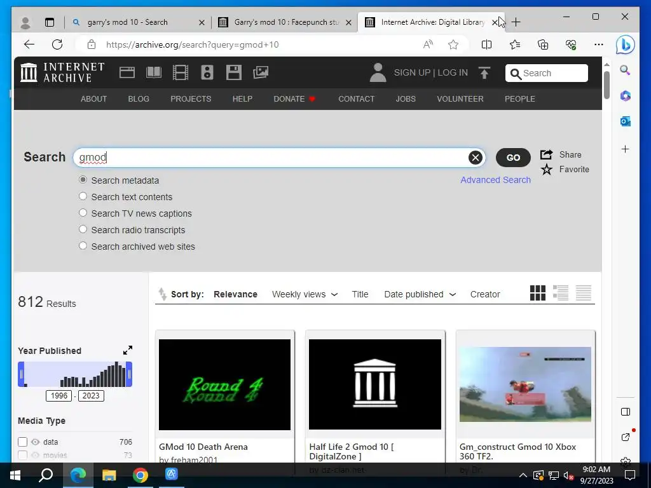Sort results by Title
Viewport: 651px width, 488px height.
(360, 294)
